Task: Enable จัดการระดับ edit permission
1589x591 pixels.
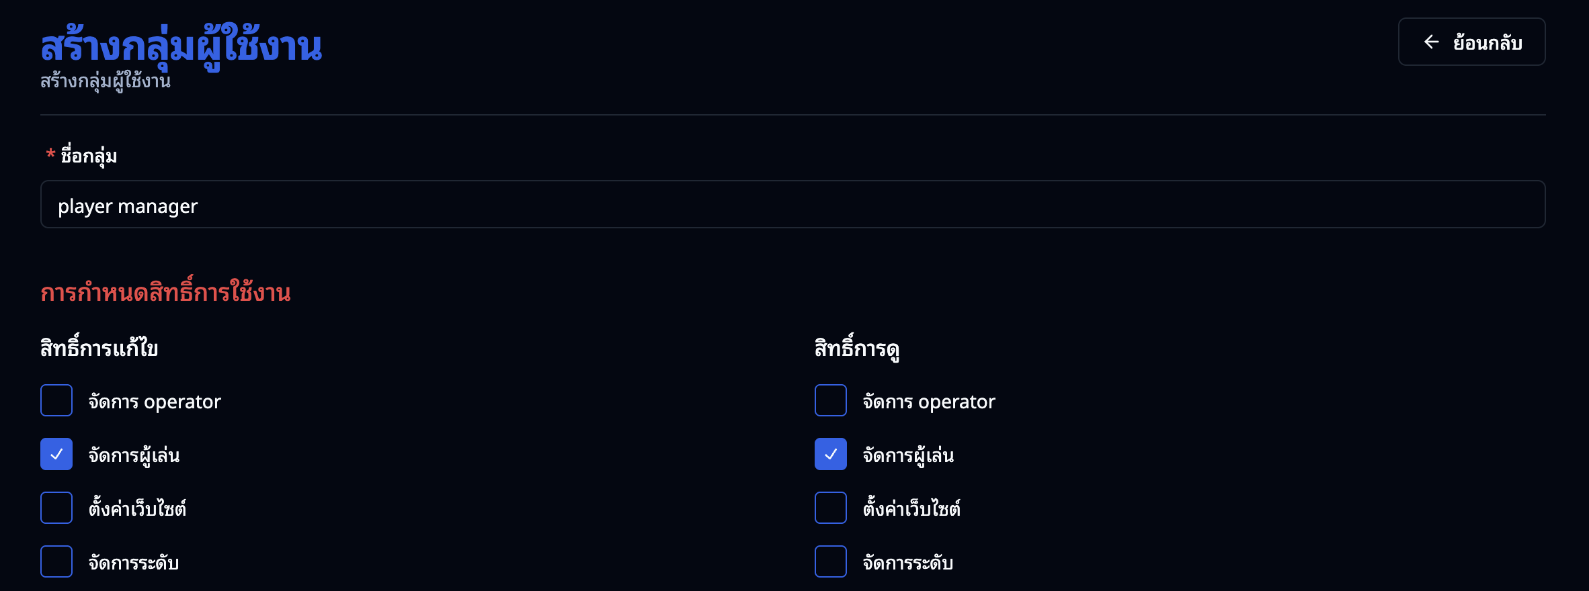Action: (x=56, y=561)
